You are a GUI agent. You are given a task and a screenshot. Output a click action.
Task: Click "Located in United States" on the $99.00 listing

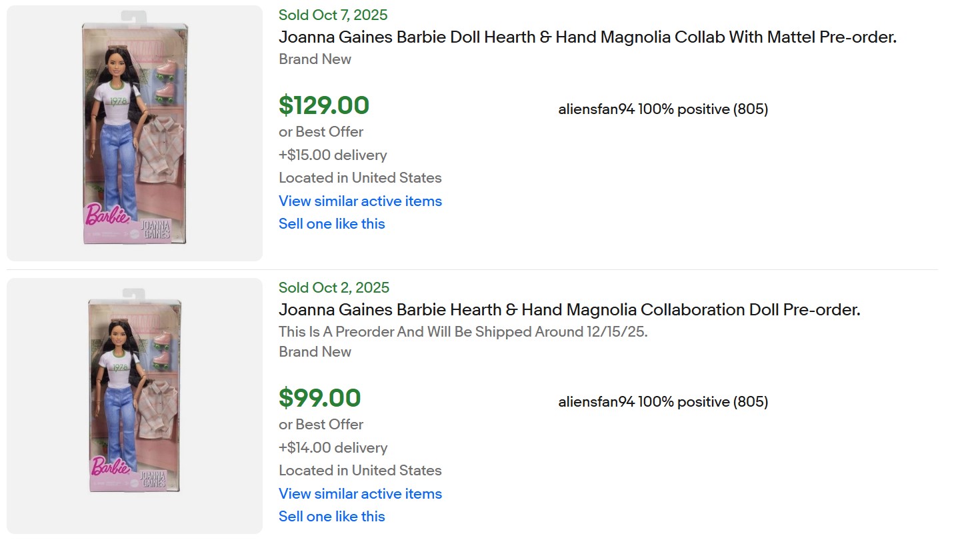point(360,471)
